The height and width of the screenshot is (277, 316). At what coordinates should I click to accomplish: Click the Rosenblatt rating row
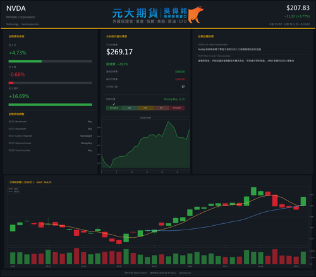(51, 129)
